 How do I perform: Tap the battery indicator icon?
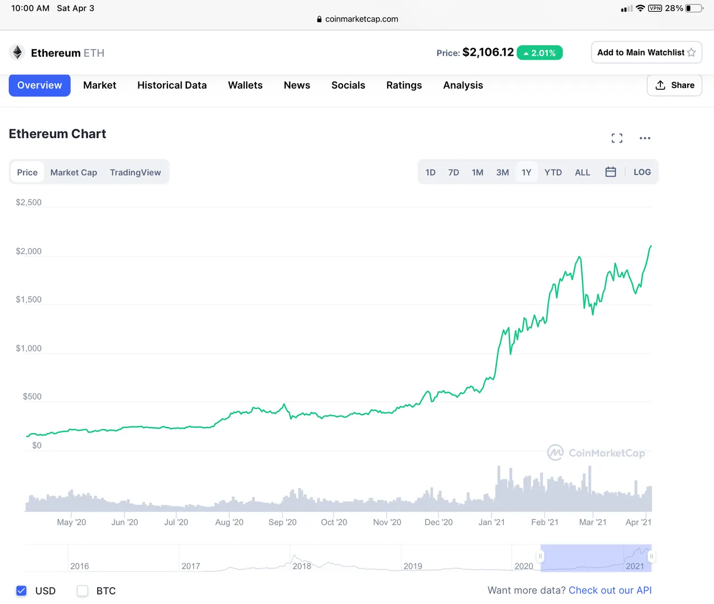click(x=694, y=8)
